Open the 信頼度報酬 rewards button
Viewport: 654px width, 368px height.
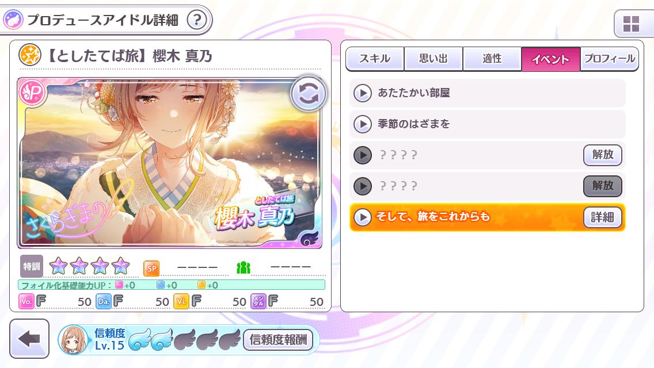pos(278,340)
